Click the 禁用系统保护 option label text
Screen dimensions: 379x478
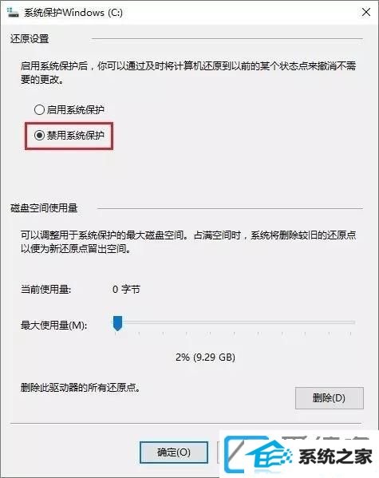coord(75,135)
